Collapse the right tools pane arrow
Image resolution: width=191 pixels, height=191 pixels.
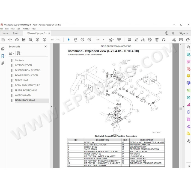tap(183, 107)
